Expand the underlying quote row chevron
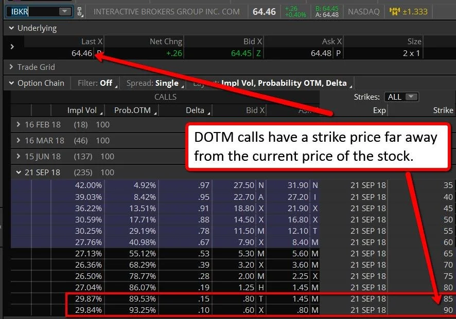 pyautogui.click(x=12, y=46)
